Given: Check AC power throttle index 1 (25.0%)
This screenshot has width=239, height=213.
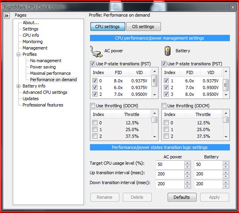Looking at the screenshot, I should [x=95, y=129].
